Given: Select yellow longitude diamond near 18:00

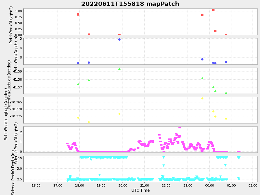Looking at the screenshot, I should (78, 118).
